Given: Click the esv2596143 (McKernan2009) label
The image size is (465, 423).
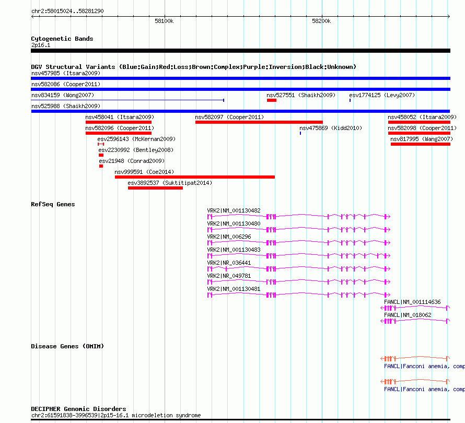Looking at the screenshot, I should click(136, 139).
